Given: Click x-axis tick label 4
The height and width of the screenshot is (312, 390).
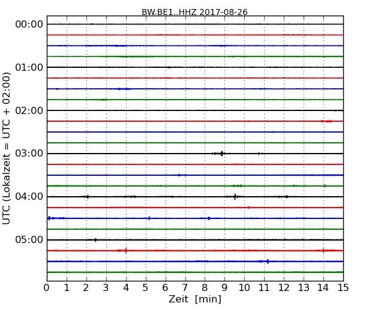Looking at the screenshot, I should (126, 288).
